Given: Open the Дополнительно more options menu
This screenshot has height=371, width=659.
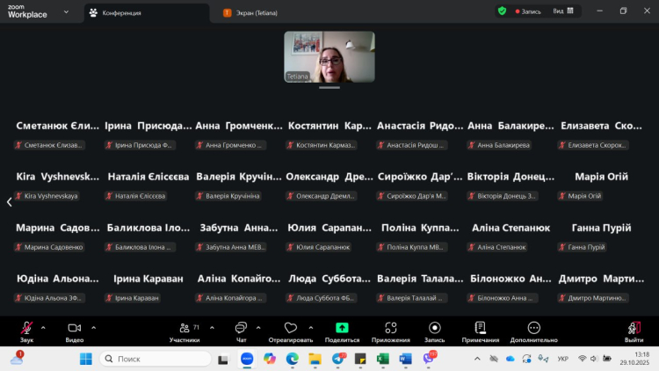Looking at the screenshot, I should point(533,330).
